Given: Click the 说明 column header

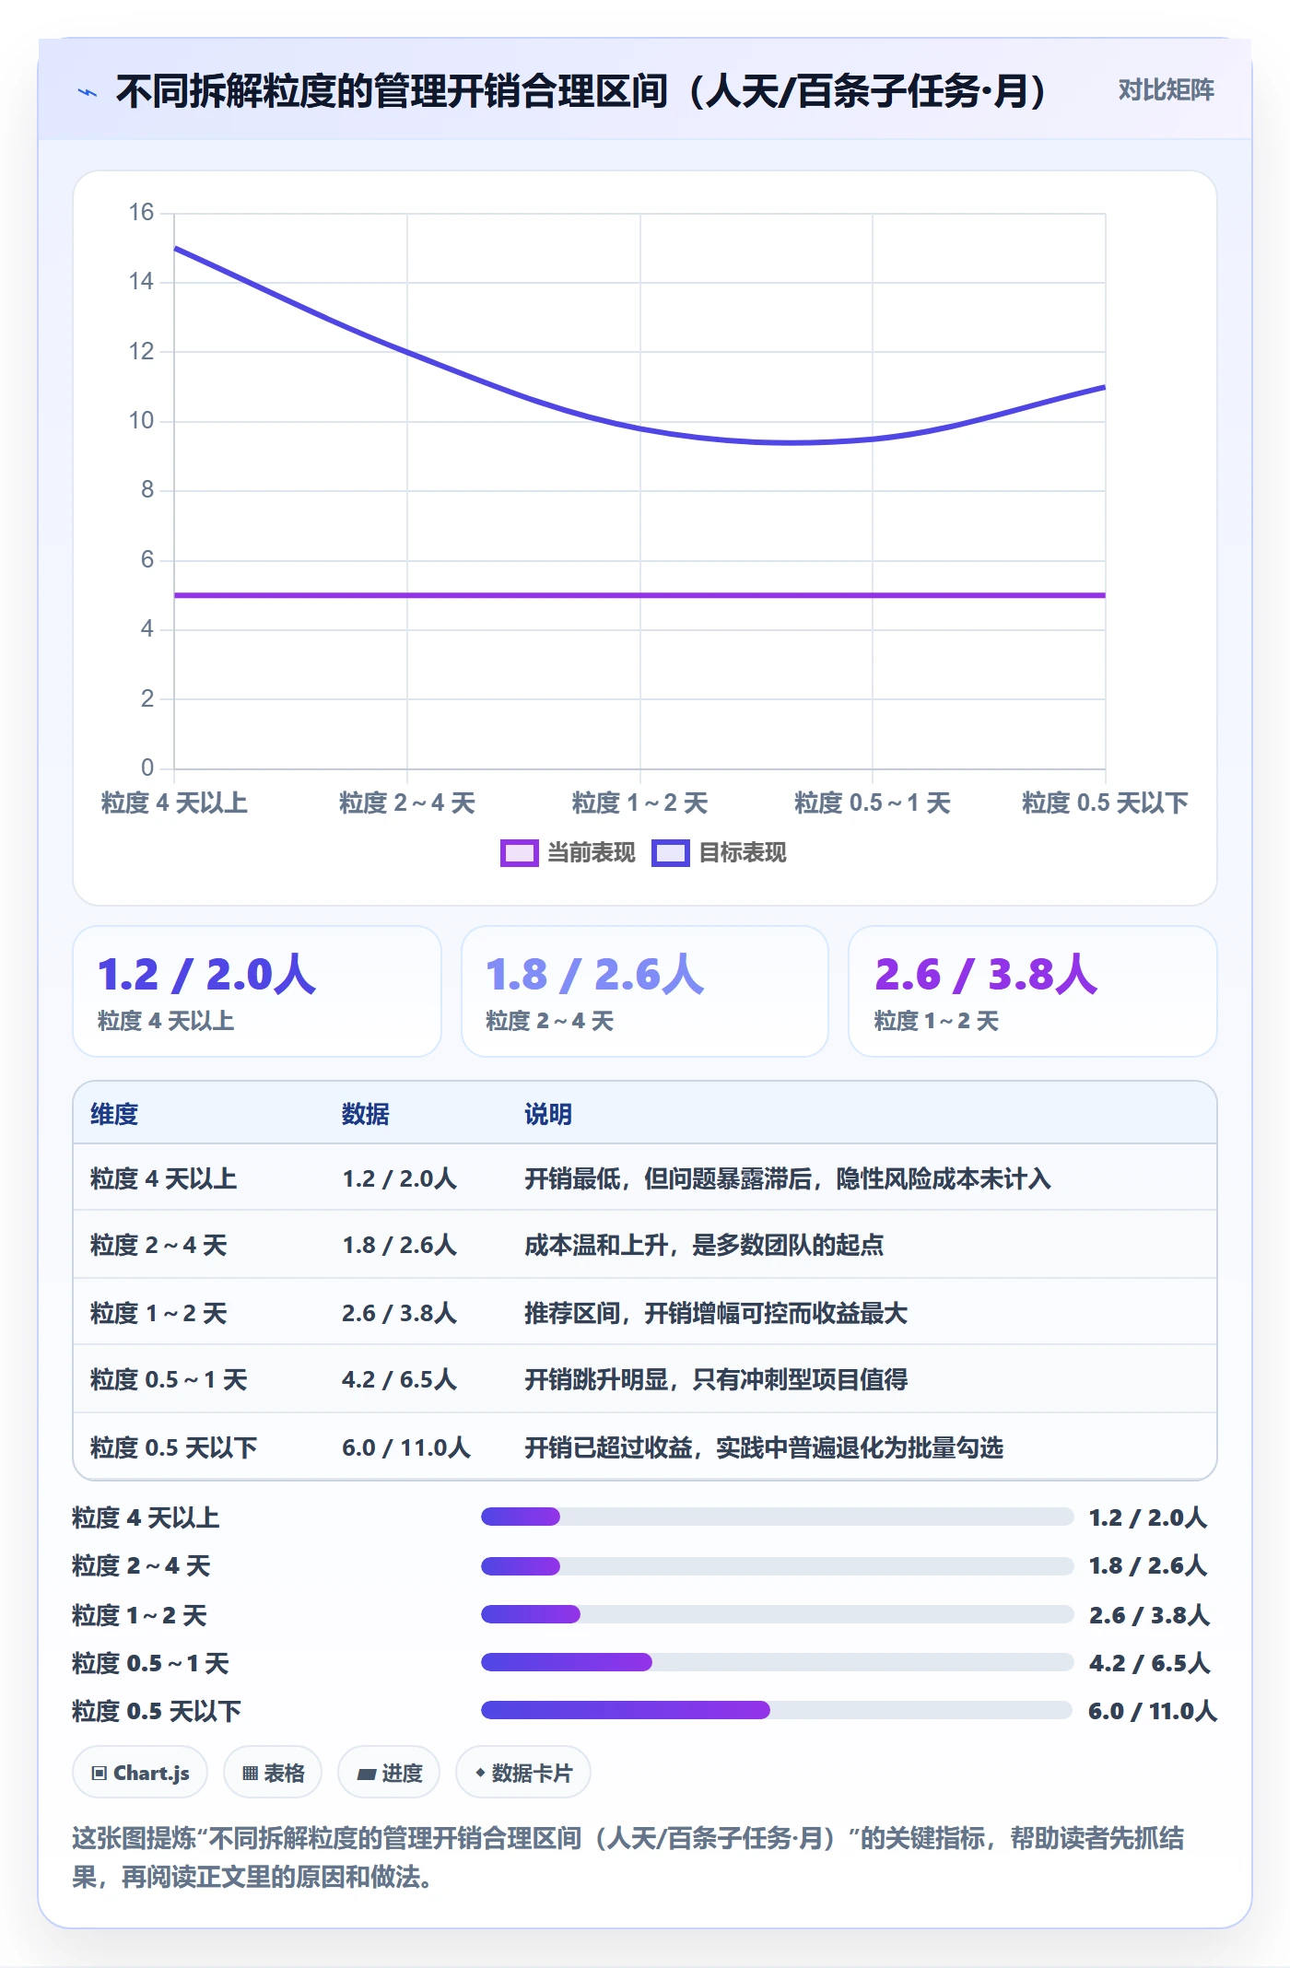Looking at the screenshot, I should [548, 1114].
